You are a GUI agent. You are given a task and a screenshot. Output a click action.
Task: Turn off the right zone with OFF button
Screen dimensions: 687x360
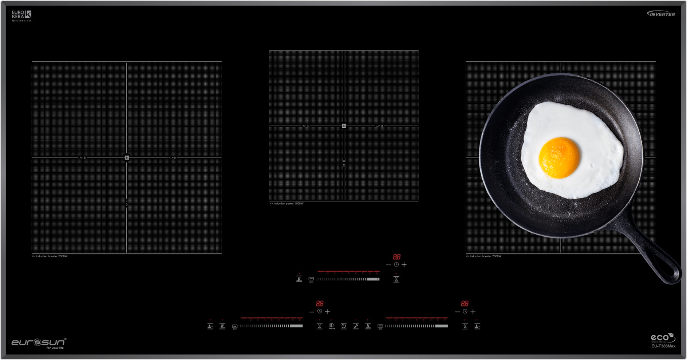click(x=380, y=326)
